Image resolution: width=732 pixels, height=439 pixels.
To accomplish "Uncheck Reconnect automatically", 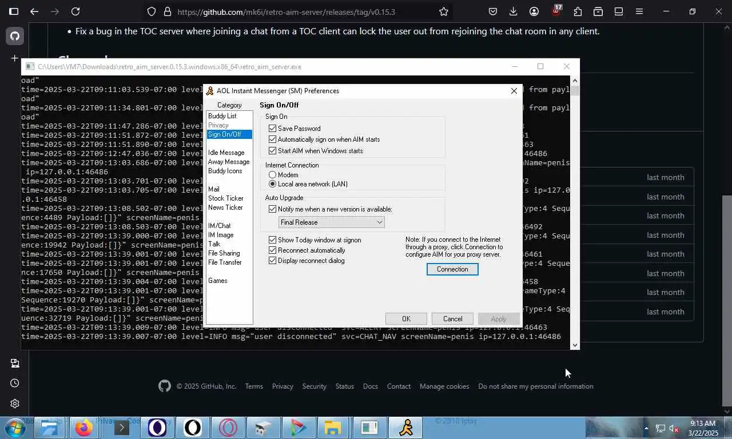I will tap(272, 250).
